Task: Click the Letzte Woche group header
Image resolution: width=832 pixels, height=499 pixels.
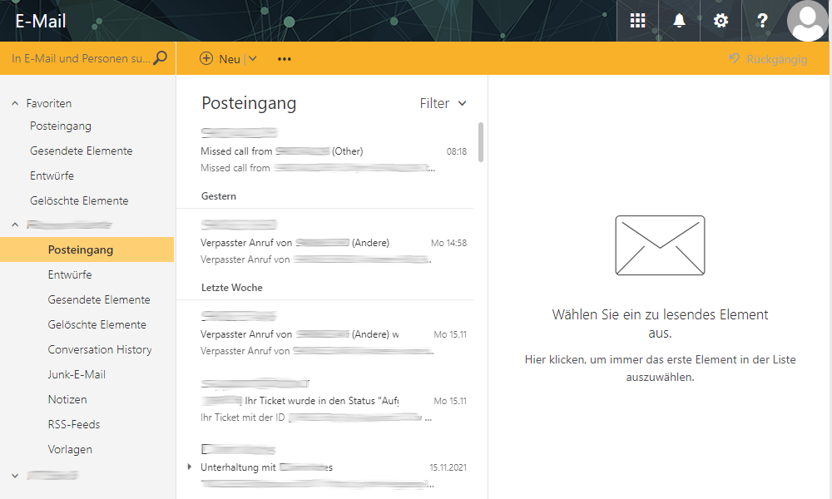Action: 232,288
